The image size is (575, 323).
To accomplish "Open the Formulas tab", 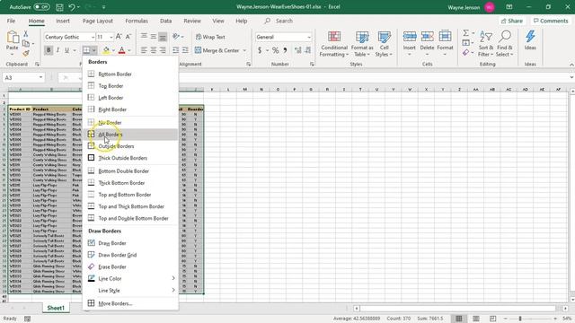I will point(137,21).
